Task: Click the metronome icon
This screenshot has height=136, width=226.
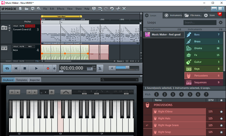Action: pyautogui.click(x=100, y=69)
